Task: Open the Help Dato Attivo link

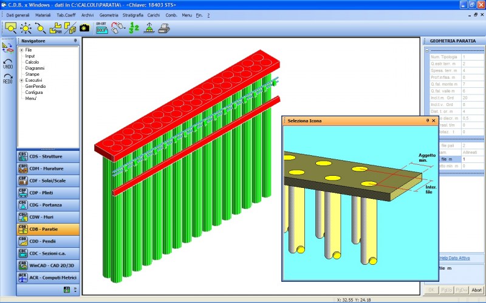Action: pyautogui.click(x=453, y=258)
